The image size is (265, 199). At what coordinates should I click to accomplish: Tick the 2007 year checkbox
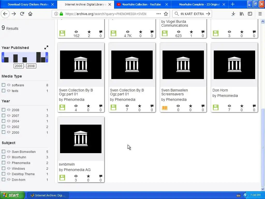click(3, 115)
